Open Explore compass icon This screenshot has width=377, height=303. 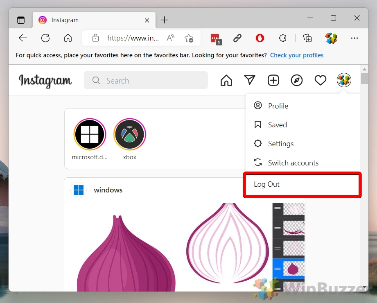(x=297, y=80)
